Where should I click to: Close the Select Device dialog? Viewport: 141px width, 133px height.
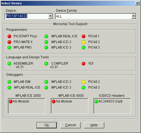coord(137,3)
